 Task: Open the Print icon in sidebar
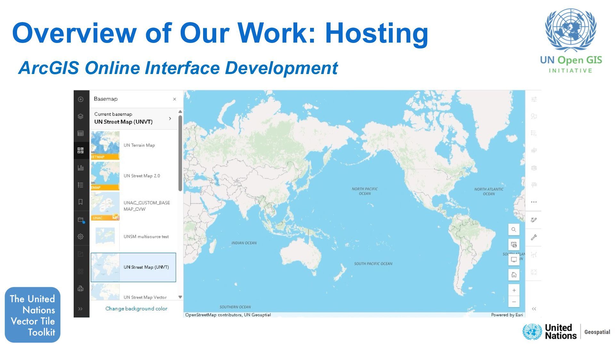click(x=81, y=288)
